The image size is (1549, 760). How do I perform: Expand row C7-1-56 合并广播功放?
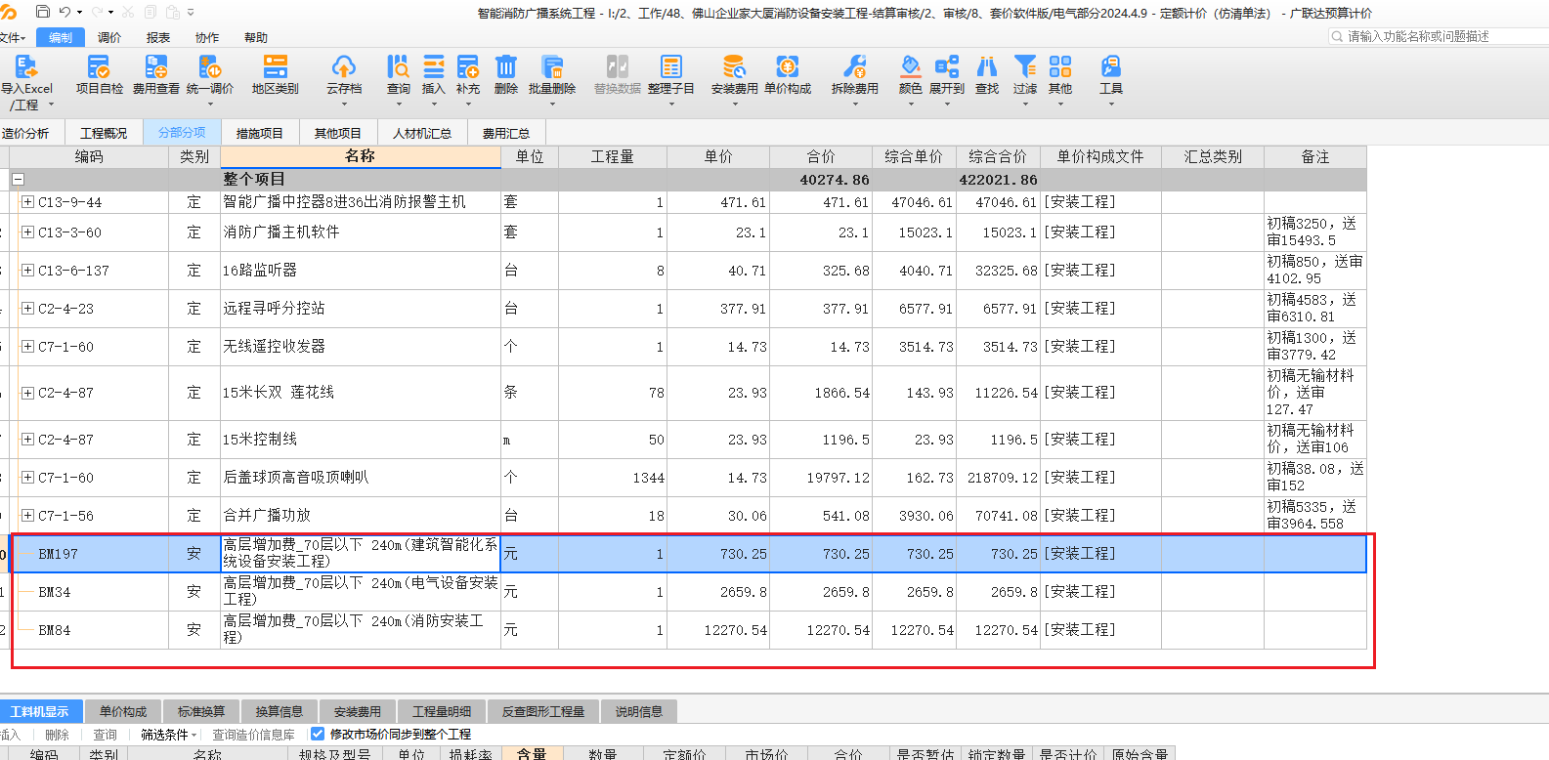point(27,516)
